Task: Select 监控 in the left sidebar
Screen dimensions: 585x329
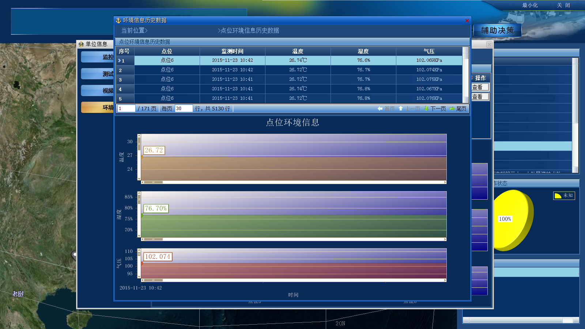Action: (98, 57)
